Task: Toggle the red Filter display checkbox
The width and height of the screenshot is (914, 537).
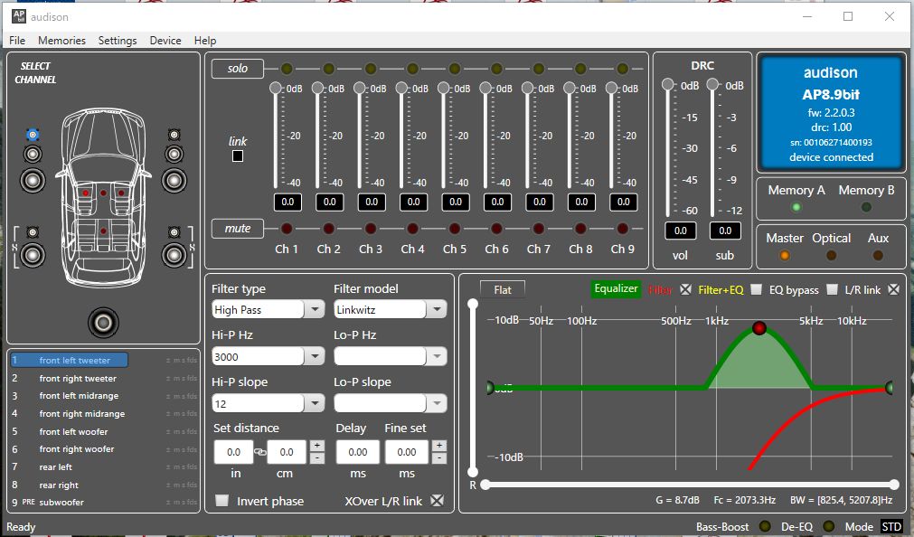Action: [x=685, y=289]
